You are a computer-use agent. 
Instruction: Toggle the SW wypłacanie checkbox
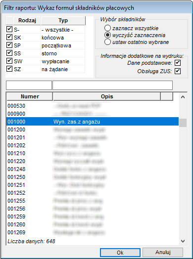click(9, 61)
